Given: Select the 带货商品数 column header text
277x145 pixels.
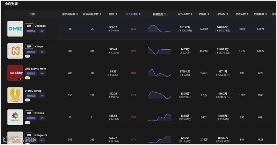Looking at the screenshot, I should point(69,14).
